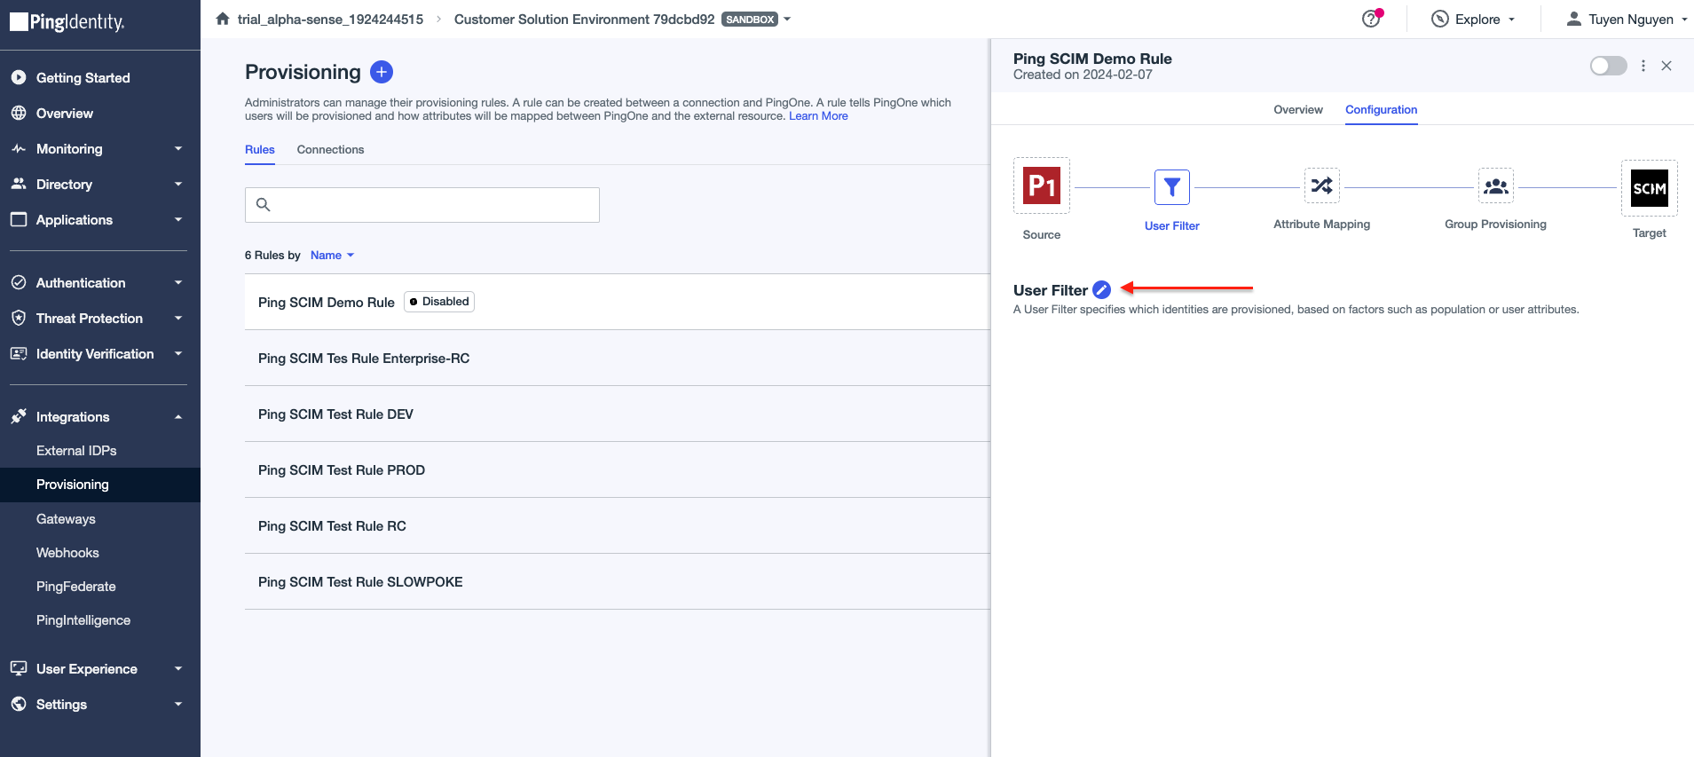Click the Explore compass icon
Viewport: 1694px width, 757px height.
pyautogui.click(x=1440, y=19)
